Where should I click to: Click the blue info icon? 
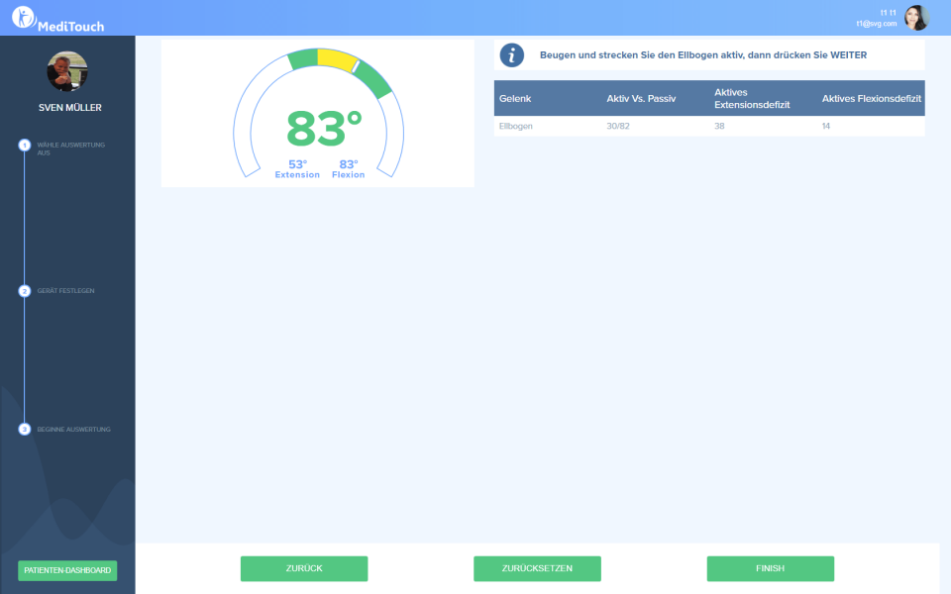click(x=511, y=55)
